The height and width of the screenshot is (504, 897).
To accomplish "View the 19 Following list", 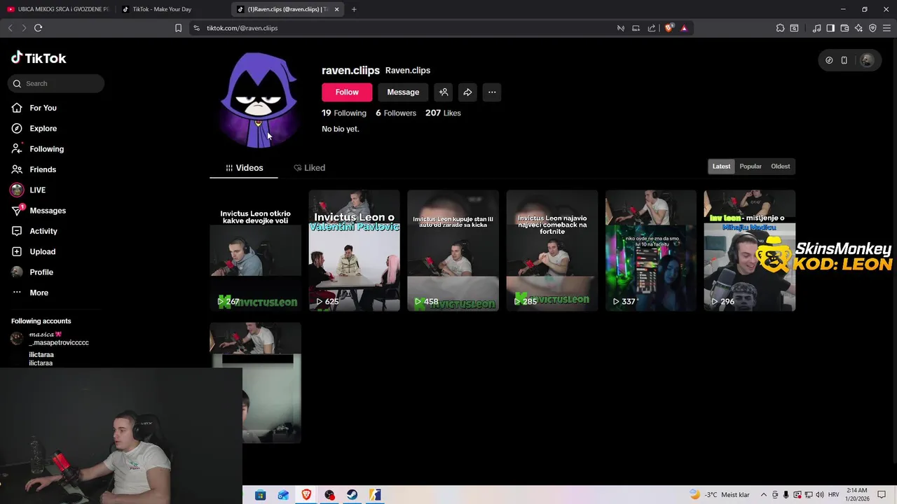I will click(x=344, y=113).
